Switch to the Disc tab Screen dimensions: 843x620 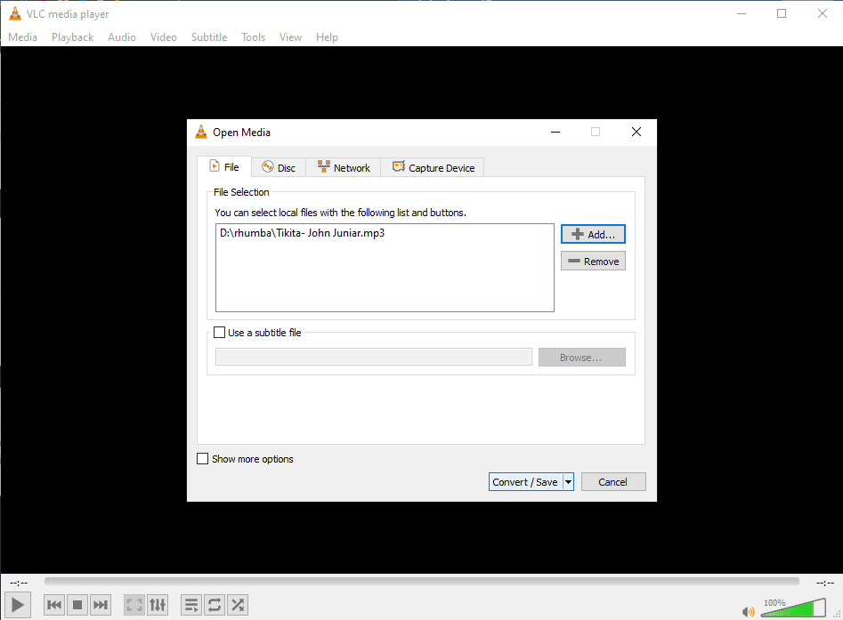[279, 167]
